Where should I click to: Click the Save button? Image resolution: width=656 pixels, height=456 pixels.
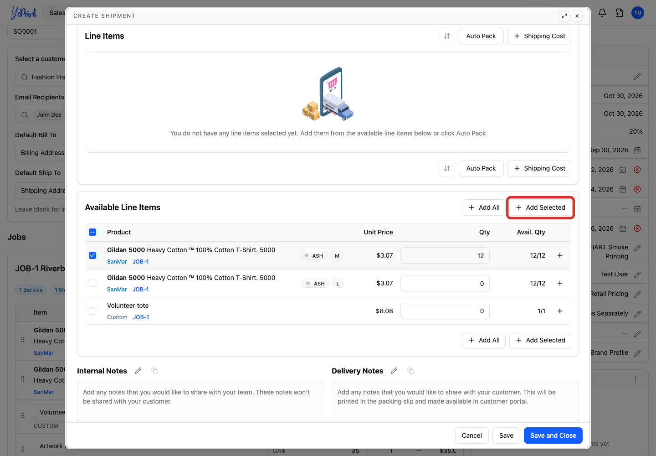pos(506,435)
